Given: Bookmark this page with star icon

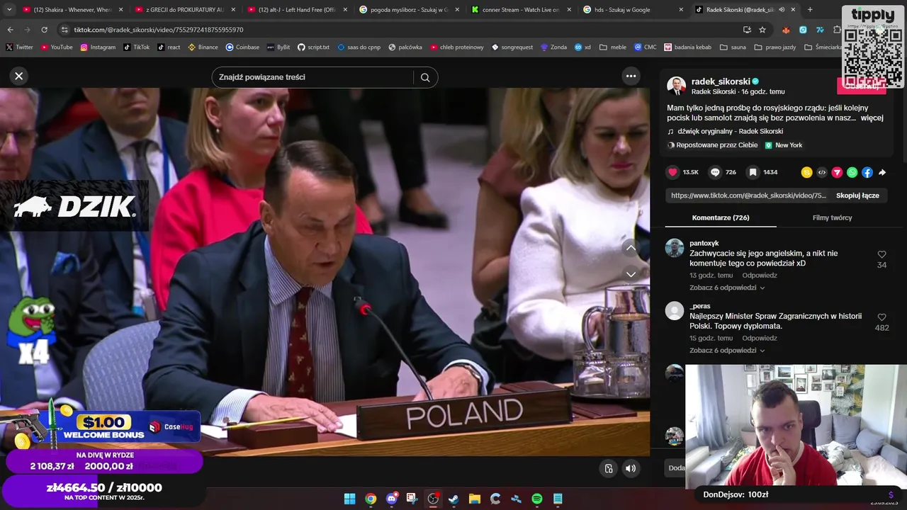Looking at the screenshot, I should point(762,30).
